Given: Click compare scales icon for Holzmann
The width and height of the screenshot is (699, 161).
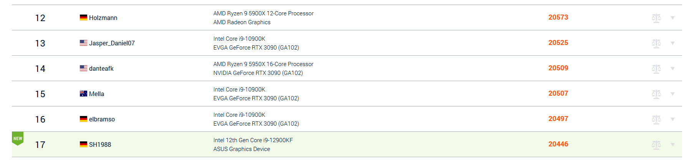Looking at the screenshot, I should click(656, 18).
